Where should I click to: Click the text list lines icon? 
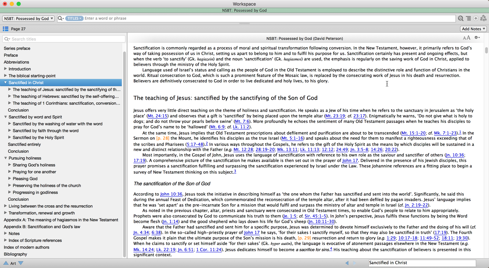468,19
